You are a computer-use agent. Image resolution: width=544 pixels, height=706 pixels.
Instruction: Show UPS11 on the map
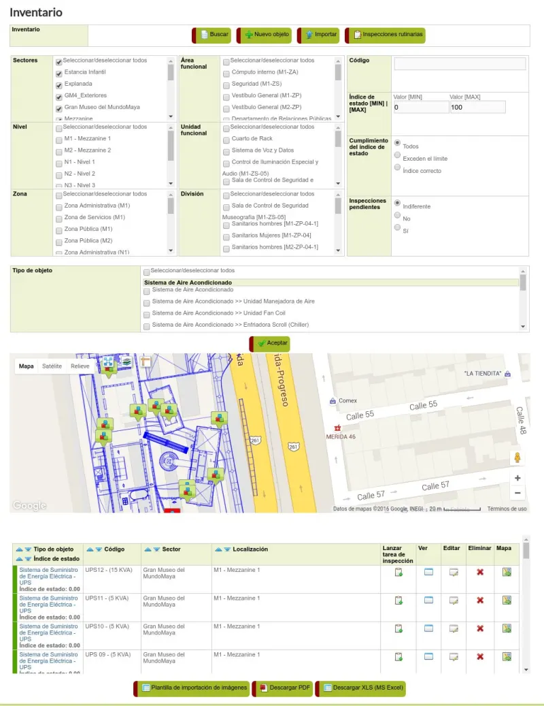(507, 600)
